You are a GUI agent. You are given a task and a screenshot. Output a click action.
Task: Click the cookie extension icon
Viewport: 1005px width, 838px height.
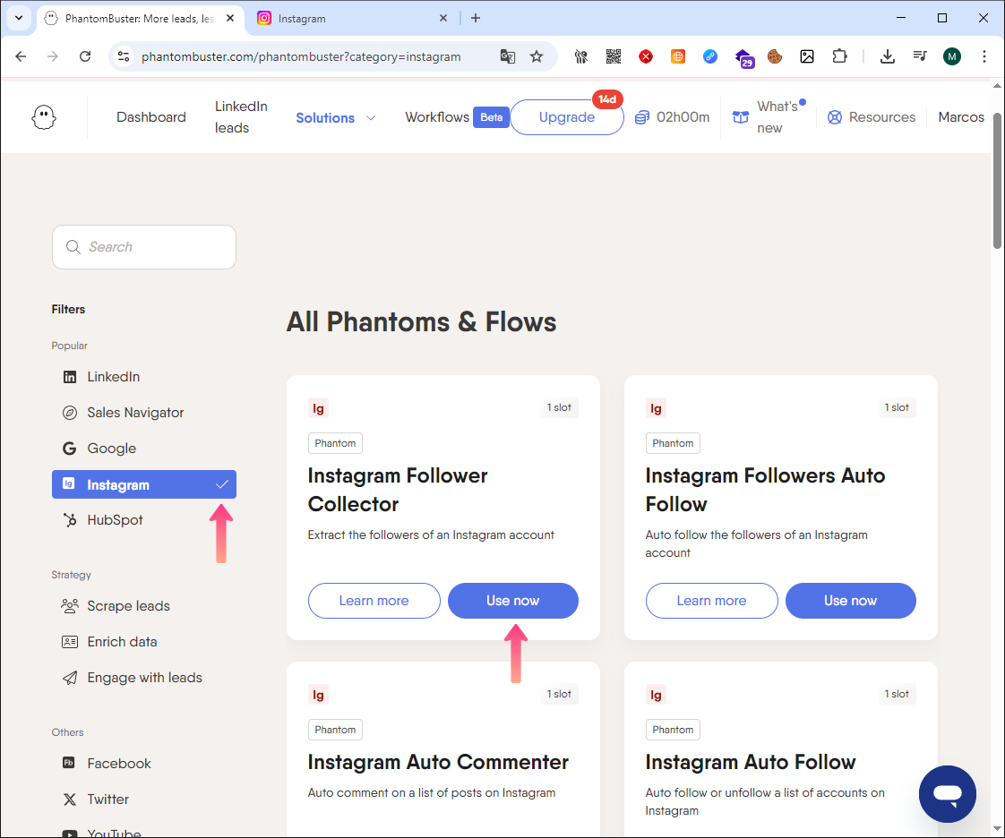pyautogui.click(x=775, y=56)
